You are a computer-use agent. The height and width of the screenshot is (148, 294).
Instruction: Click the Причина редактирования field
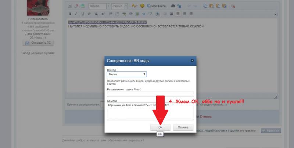pyautogui.click(x=103, y=105)
